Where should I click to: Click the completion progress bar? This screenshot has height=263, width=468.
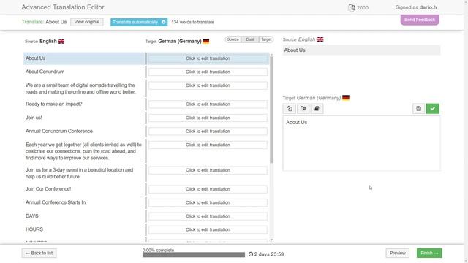[193, 255]
